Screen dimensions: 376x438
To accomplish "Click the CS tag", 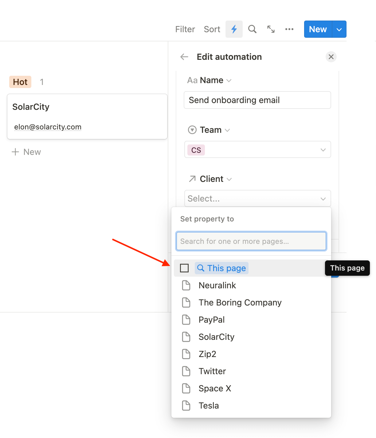I will [196, 150].
